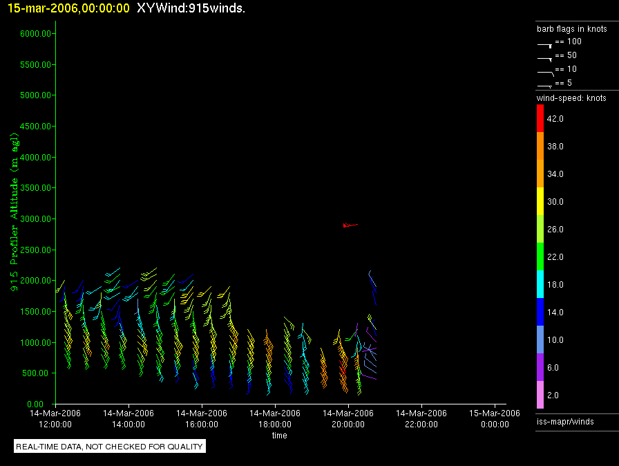The image size is (619, 466).
Task: Click the REAL-TIME DATA quality notice box
Action: pos(110,447)
